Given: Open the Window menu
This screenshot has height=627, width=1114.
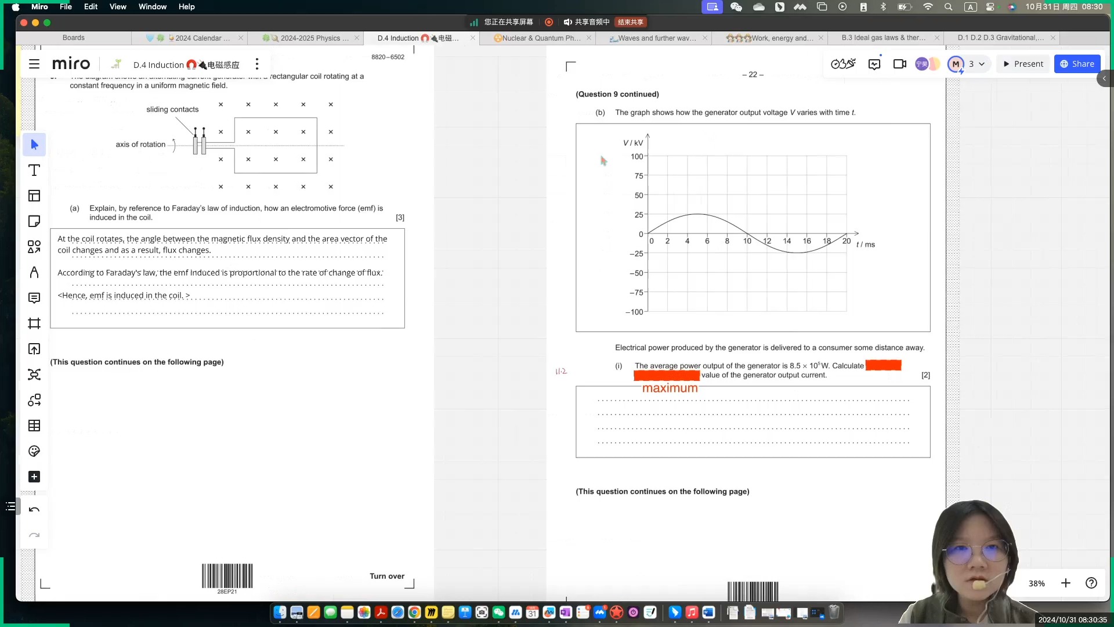Looking at the screenshot, I should (x=153, y=6).
